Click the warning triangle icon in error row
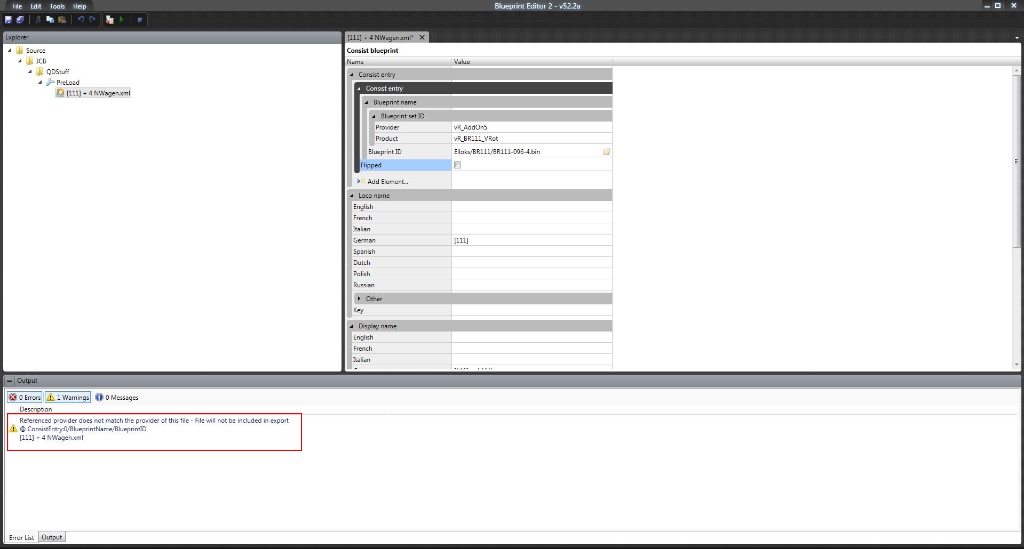 coord(13,429)
